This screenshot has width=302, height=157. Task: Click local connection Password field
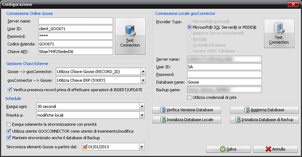(224, 74)
